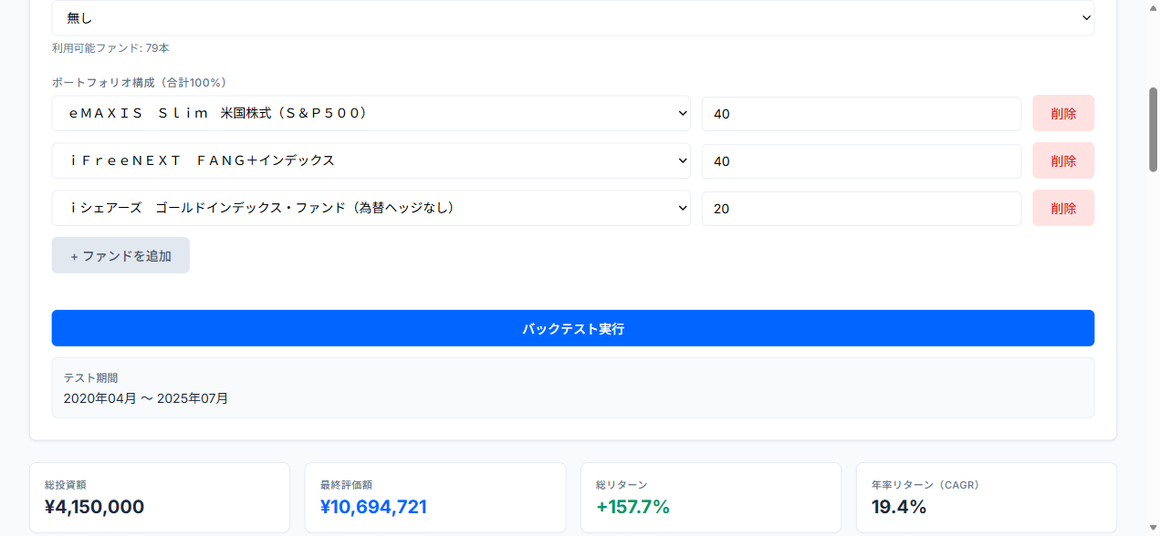Click the ポートフォリオ構成（合計100%）label
This screenshot has width=1160, height=536.
coord(139,82)
